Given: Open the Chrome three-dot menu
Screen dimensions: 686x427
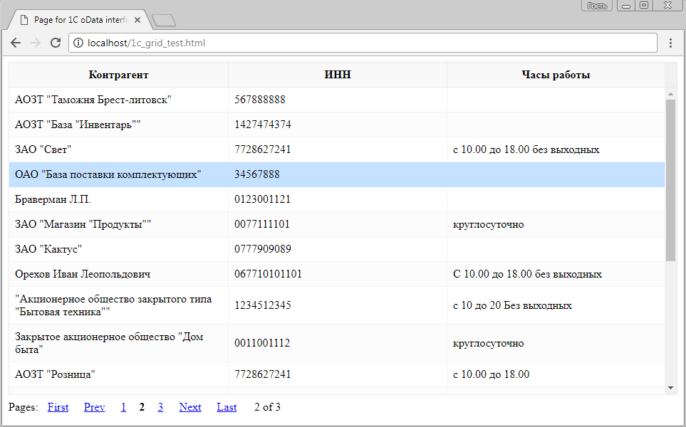Looking at the screenshot, I should tap(670, 43).
